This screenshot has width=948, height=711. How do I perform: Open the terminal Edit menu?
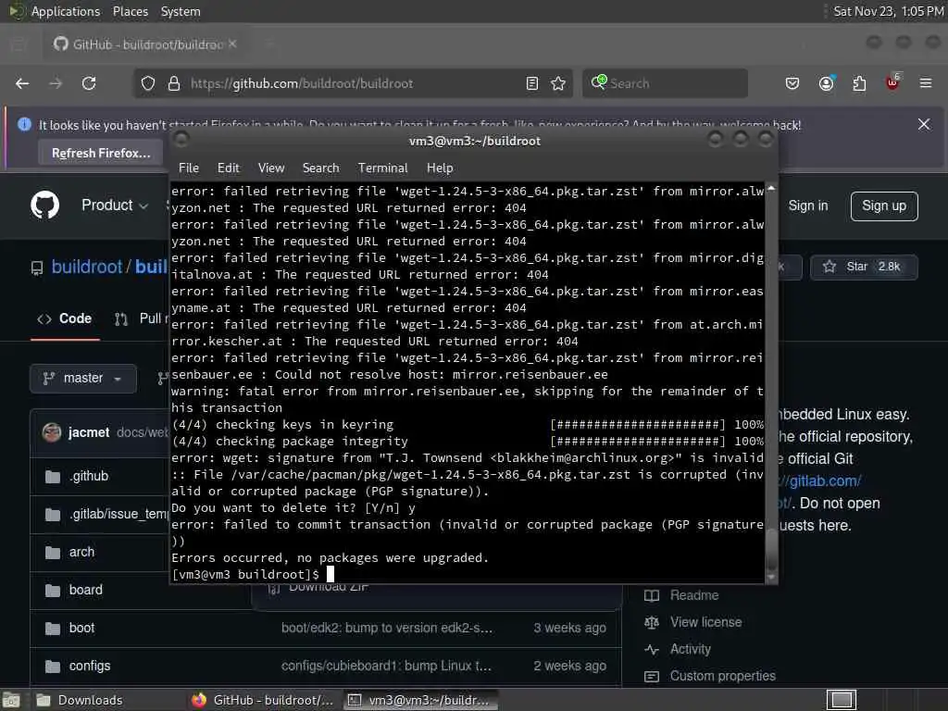click(229, 168)
